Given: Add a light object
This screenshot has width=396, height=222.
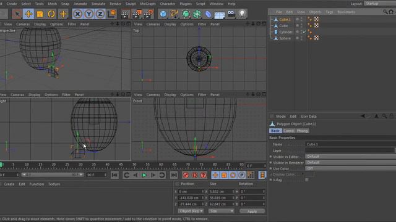Looking at the screenshot, I should point(242,14).
